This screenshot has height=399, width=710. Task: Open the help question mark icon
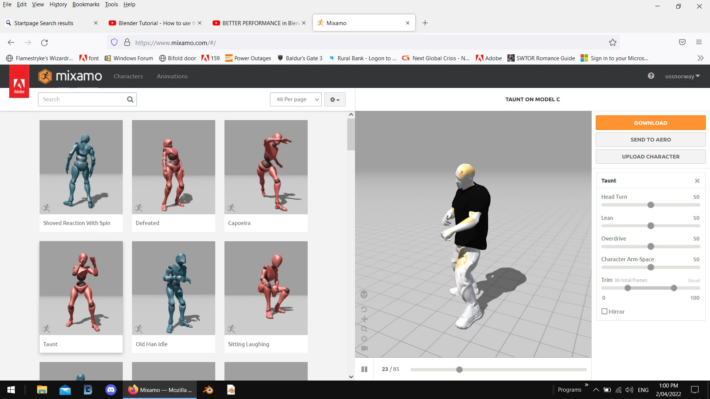pyautogui.click(x=651, y=76)
